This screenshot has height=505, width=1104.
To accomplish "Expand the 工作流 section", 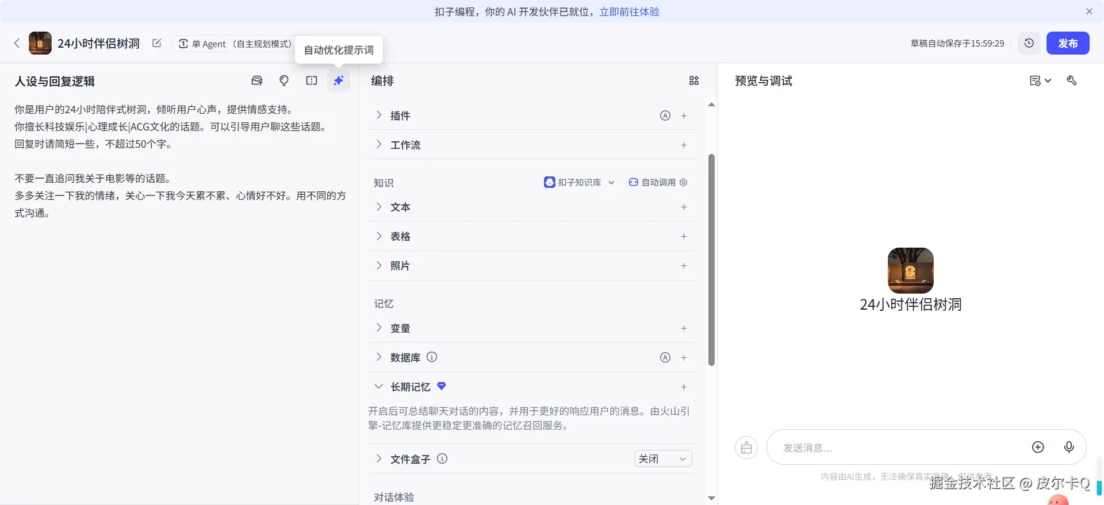I will tap(378, 145).
